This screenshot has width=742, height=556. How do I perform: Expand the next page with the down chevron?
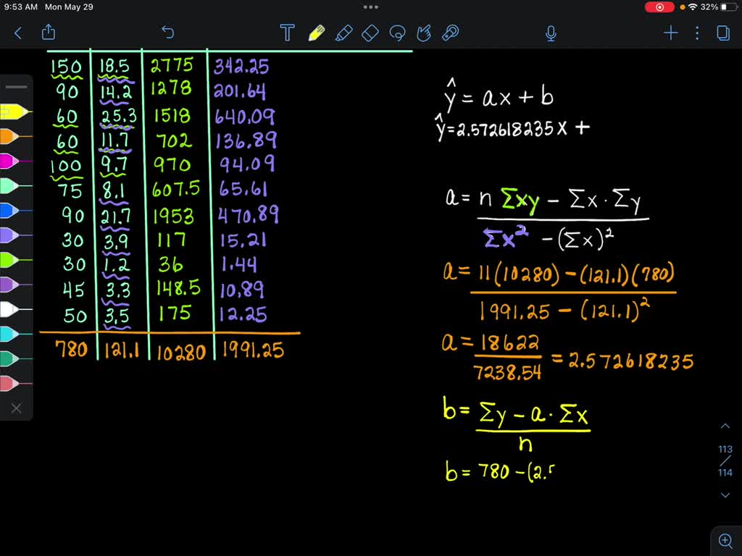click(725, 495)
